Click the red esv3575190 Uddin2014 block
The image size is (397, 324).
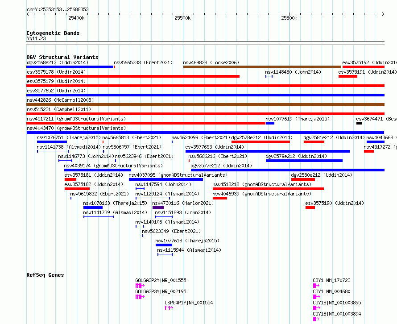310,208
